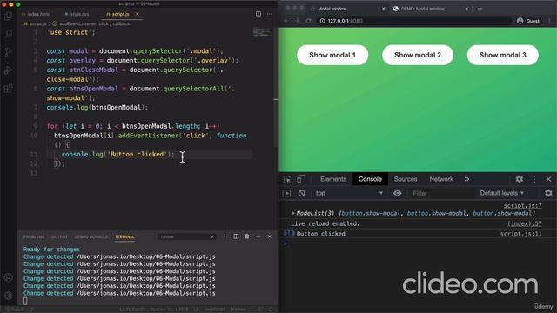This screenshot has width=557, height=313.
Task: Click the console prompt line
Action: (418, 243)
